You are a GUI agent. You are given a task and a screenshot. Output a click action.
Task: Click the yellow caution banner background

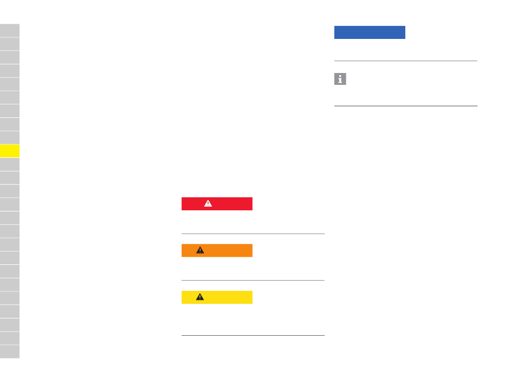coord(217,297)
